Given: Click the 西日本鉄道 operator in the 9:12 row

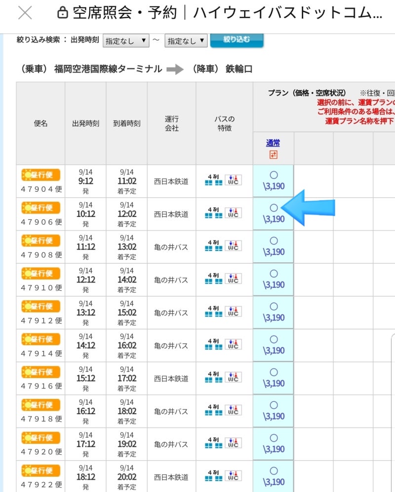Looking at the screenshot, I should coord(171,181).
